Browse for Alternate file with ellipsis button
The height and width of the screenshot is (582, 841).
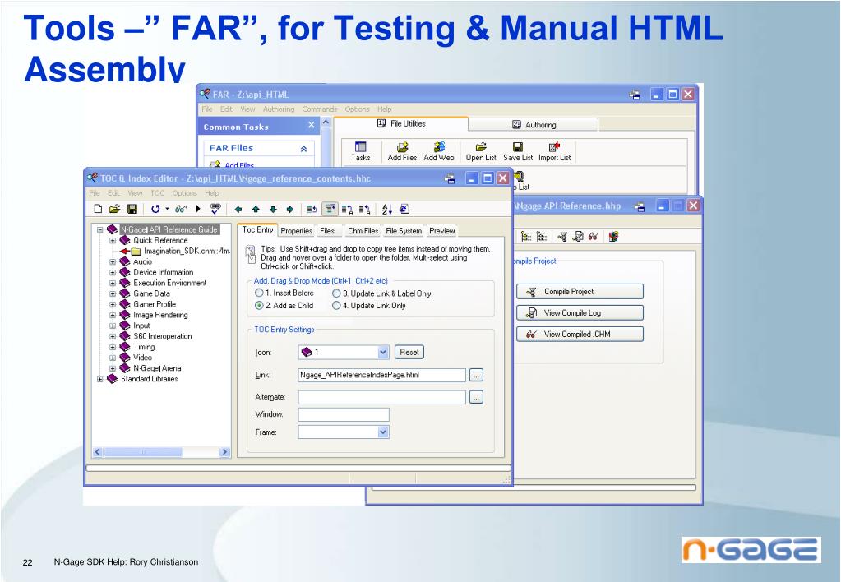coord(476,397)
